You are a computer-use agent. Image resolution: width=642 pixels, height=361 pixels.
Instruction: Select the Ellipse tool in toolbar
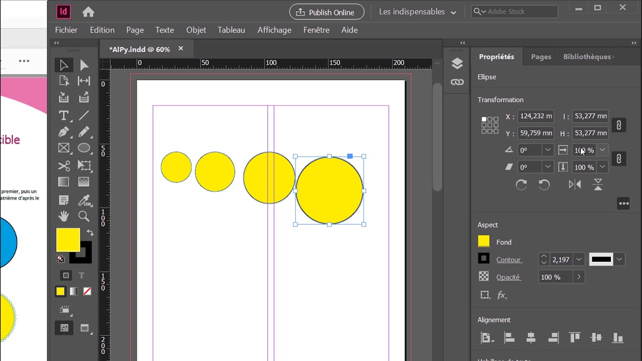(84, 148)
